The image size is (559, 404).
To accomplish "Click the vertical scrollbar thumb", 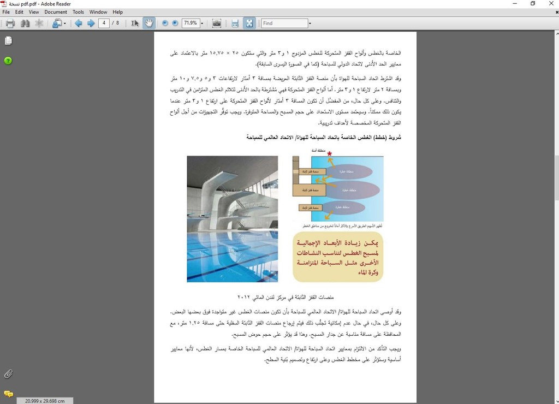I will click(x=556, y=178).
